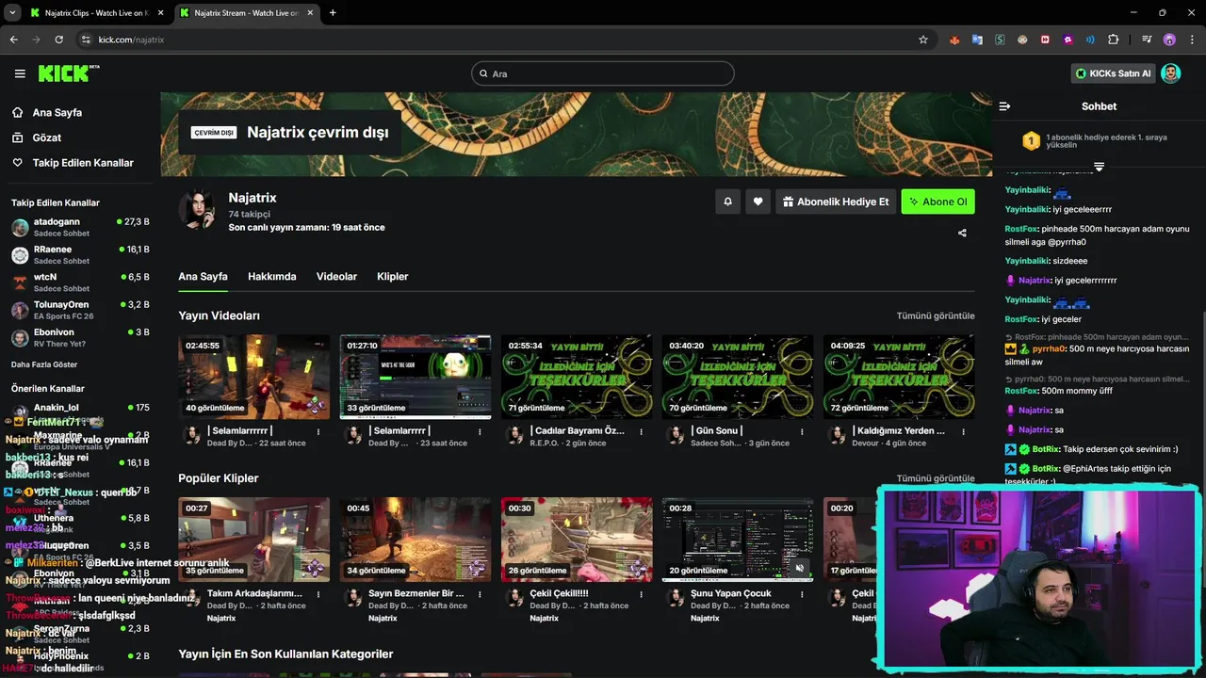Open options menu for 22 saat önce video
The height and width of the screenshot is (678, 1206).
[318, 431]
